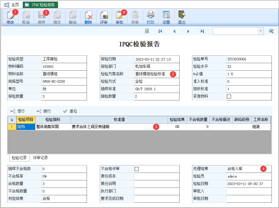Screen dimensions: 279x208
Task: Click the 不合格描述 column header
Action: point(221,120)
